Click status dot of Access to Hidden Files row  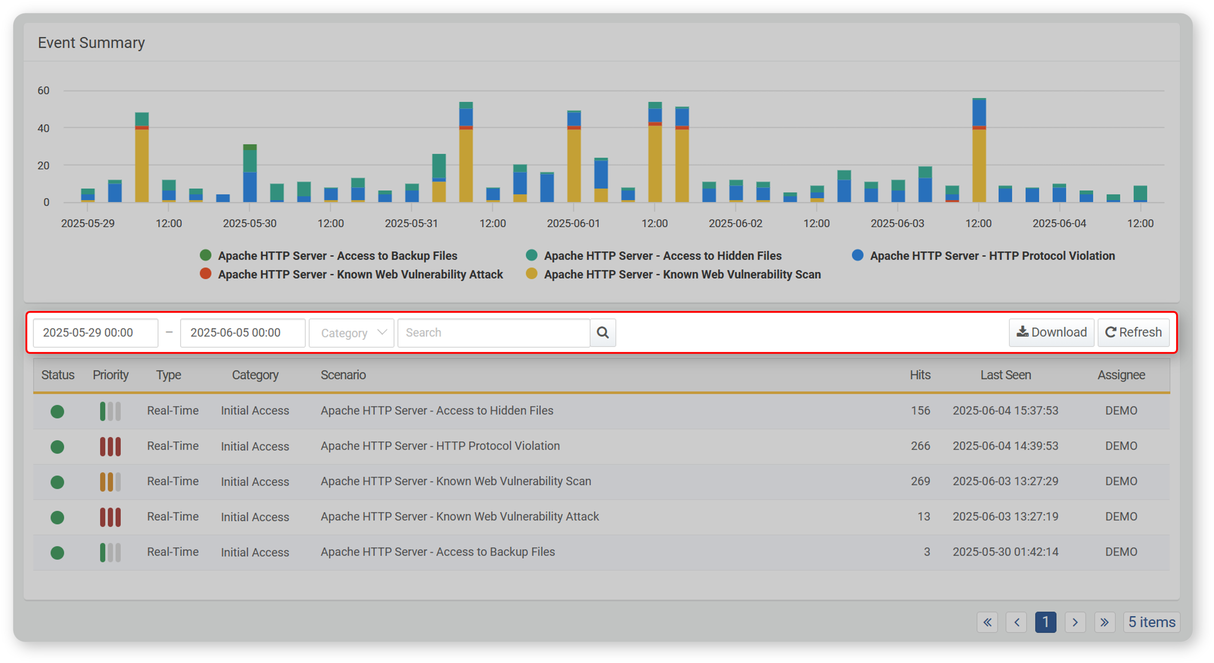click(57, 411)
